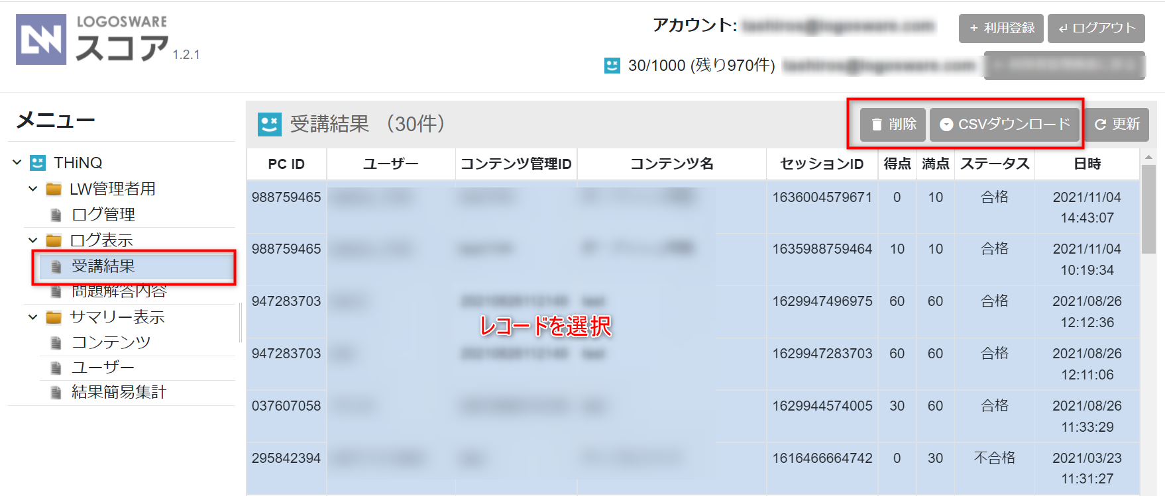Click the LW管理者用 folder icon
The image size is (1165, 496).
[x=54, y=189]
